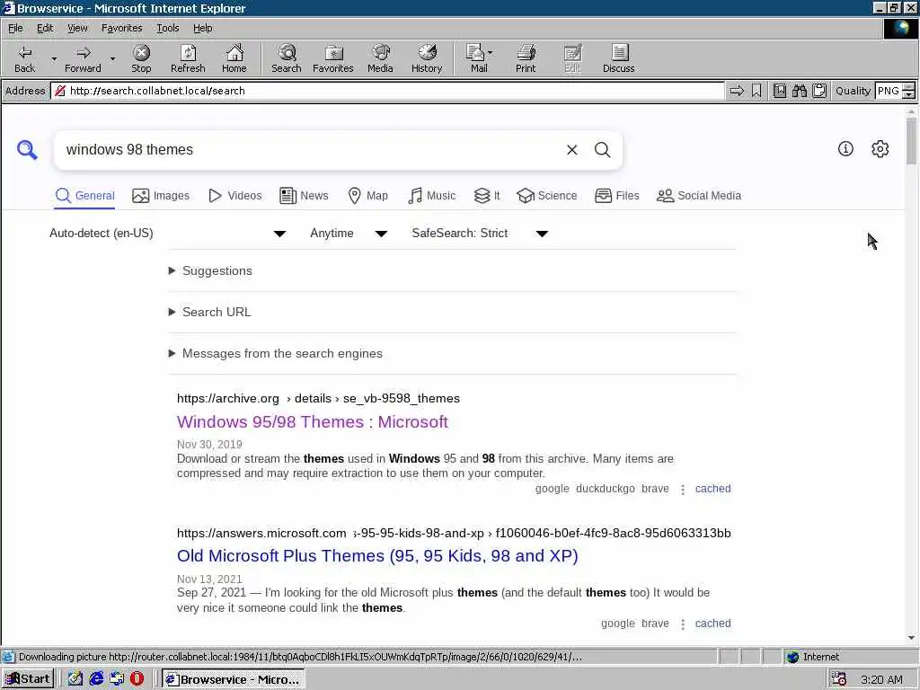Open the Help menu
The image size is (920, 690).
tap(202, 28)
